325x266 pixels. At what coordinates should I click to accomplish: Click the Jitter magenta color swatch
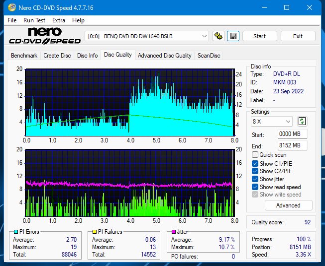(174, 232)
